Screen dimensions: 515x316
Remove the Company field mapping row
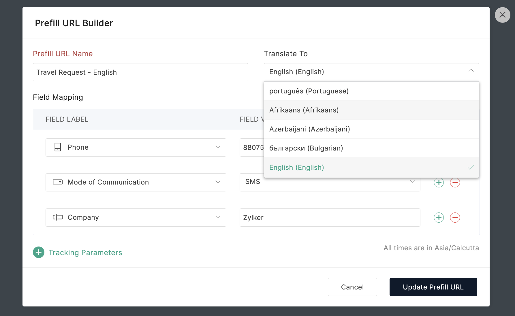coord(455,217)
